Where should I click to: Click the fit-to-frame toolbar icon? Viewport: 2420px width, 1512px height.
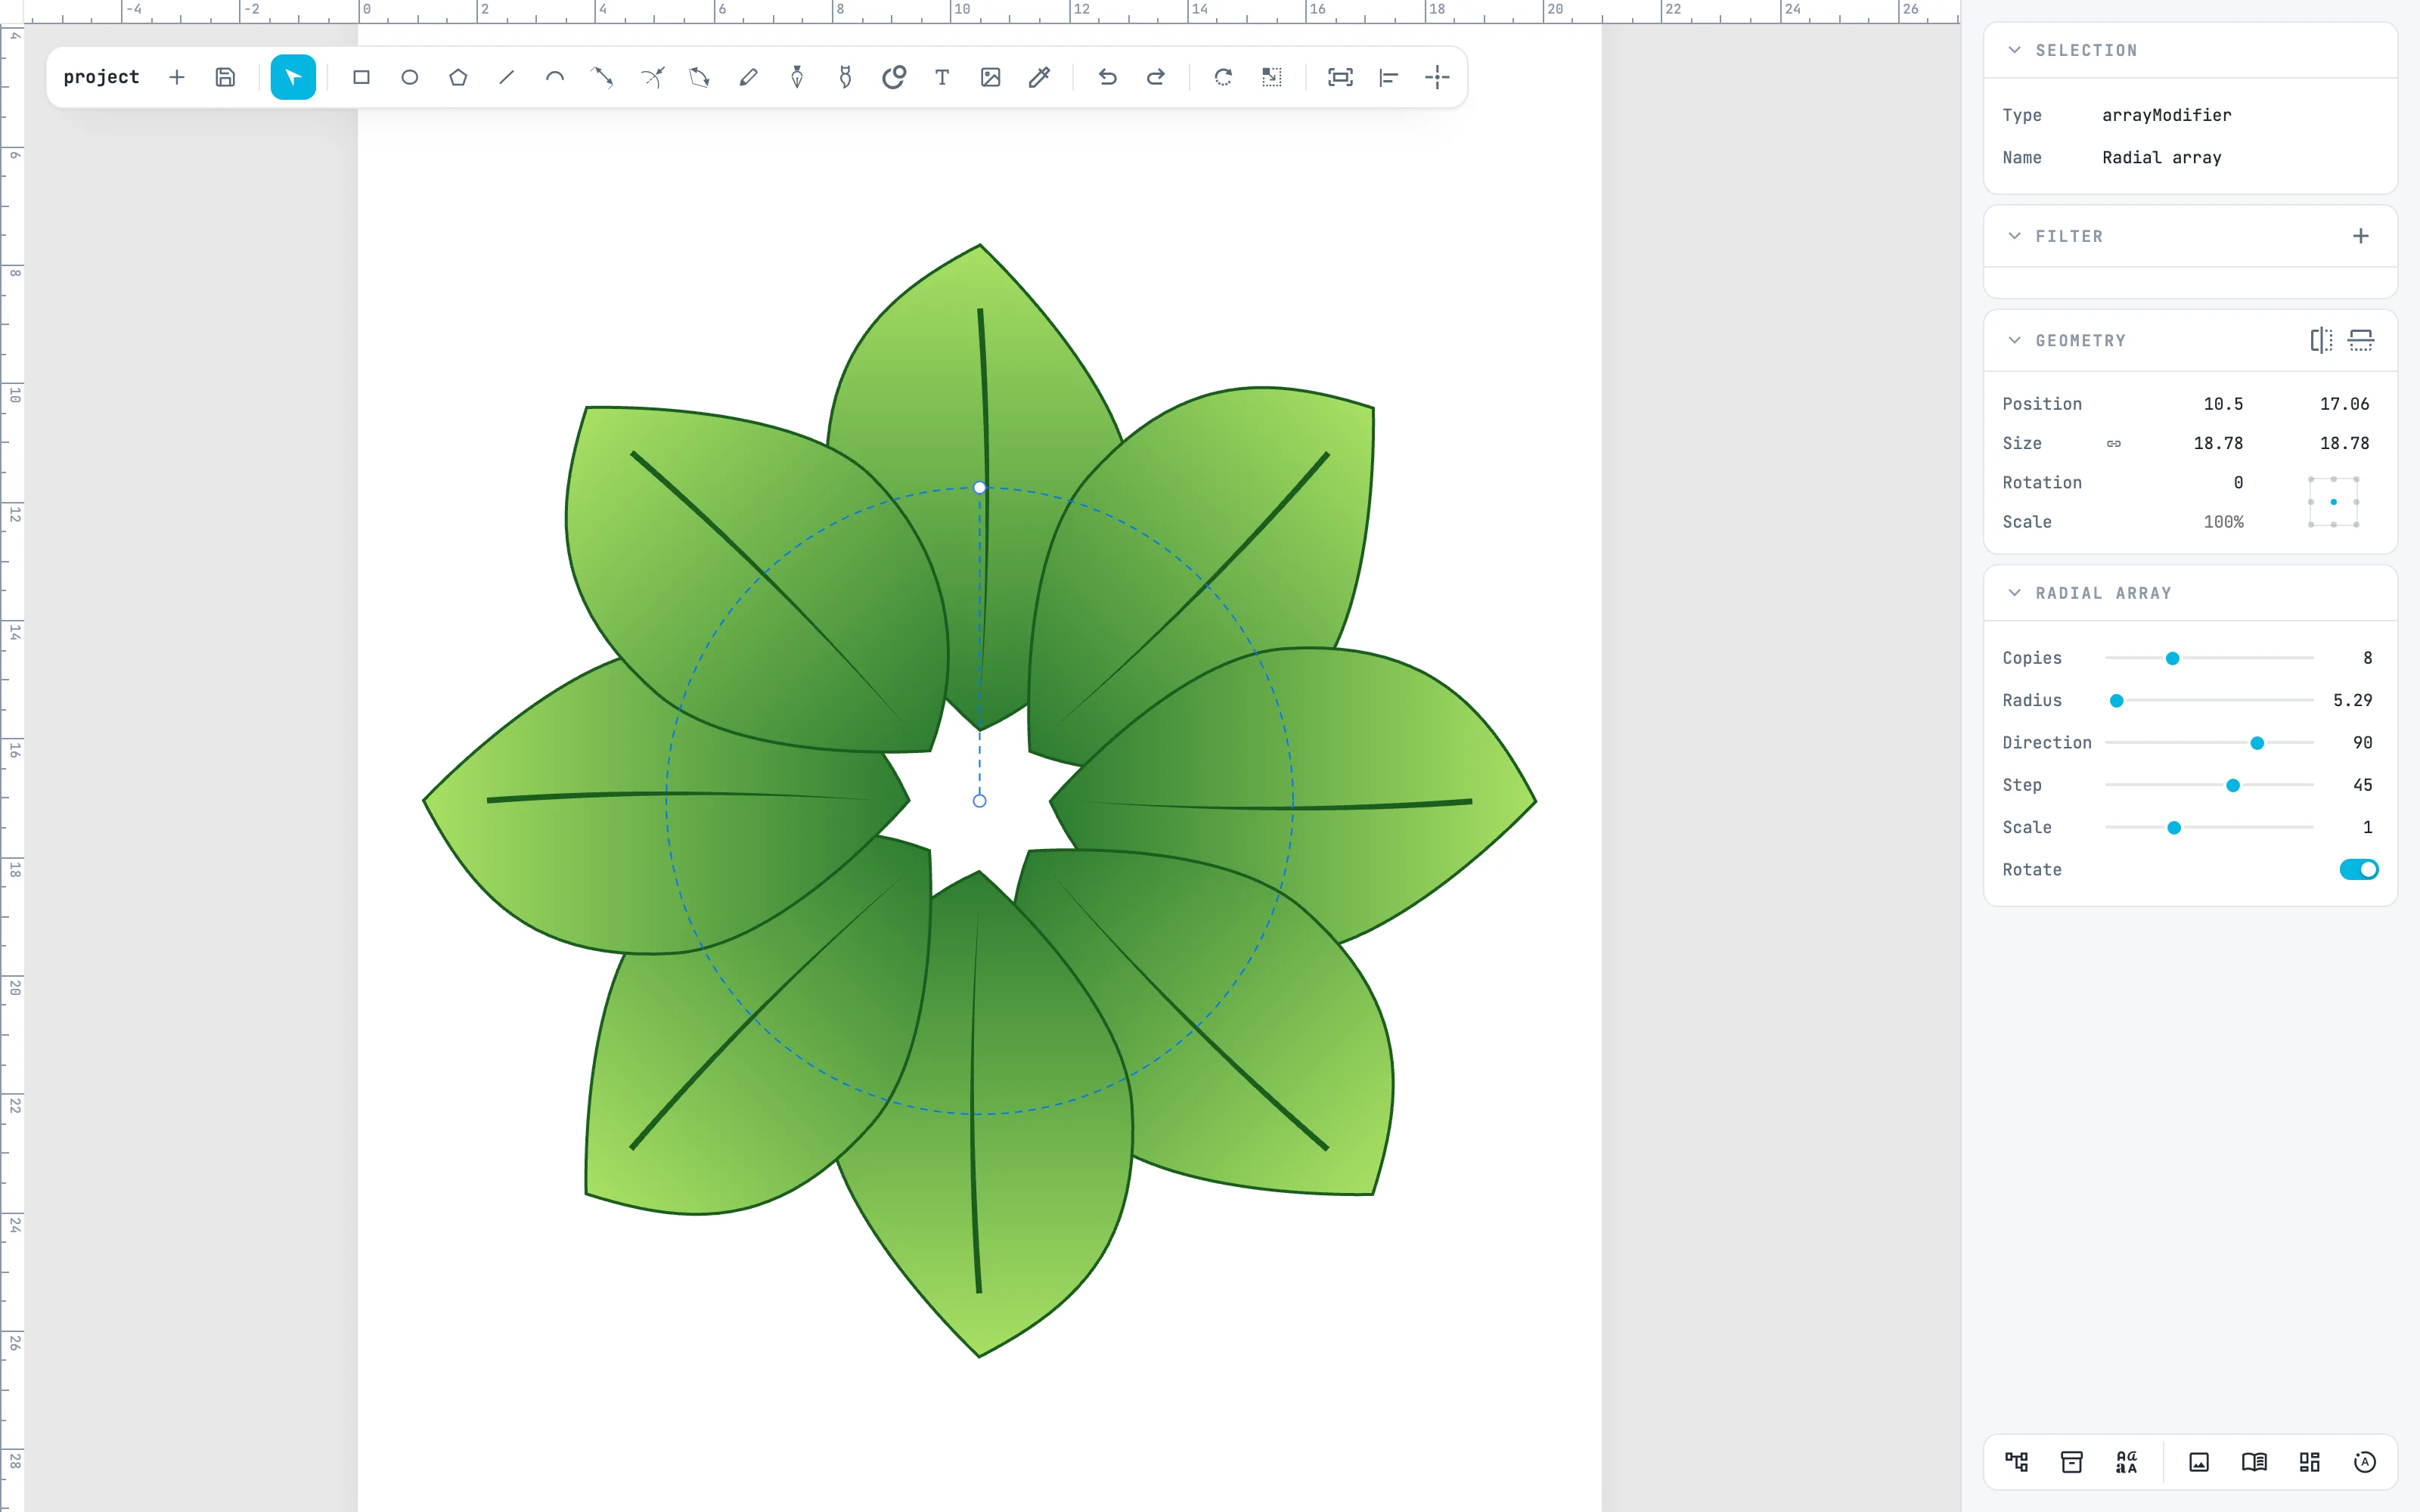coord(1340,77)
